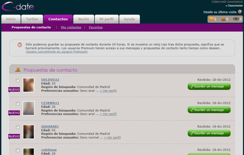Select checkbox for coletmua

[x=17, y=151]
